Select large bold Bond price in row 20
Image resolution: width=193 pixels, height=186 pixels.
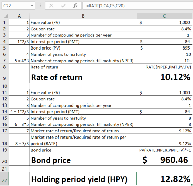coord(83,159)
